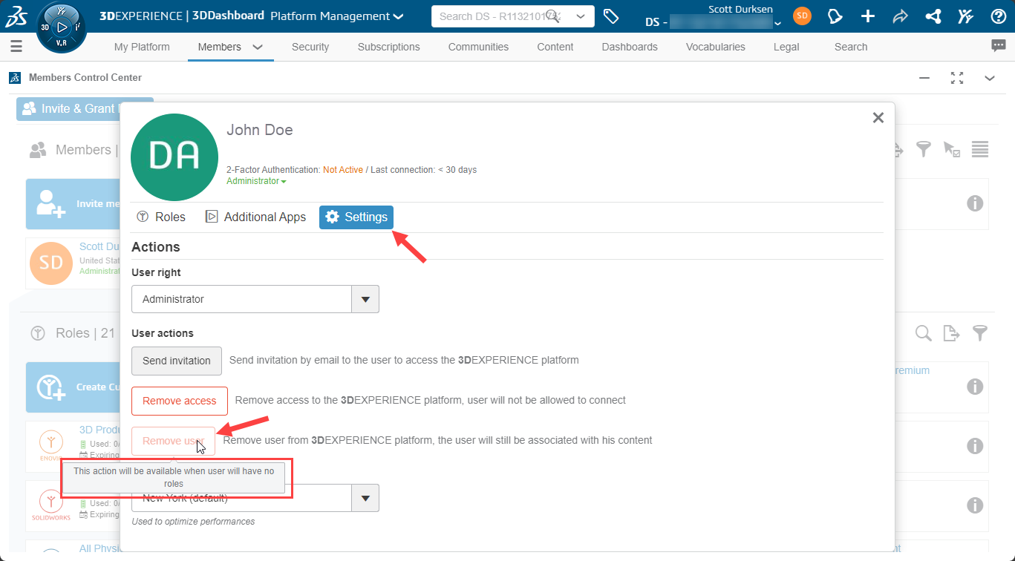Screen dimensions: 1015x561
Task: Click the Members filter funnel icon
Action: pos(923,149)
